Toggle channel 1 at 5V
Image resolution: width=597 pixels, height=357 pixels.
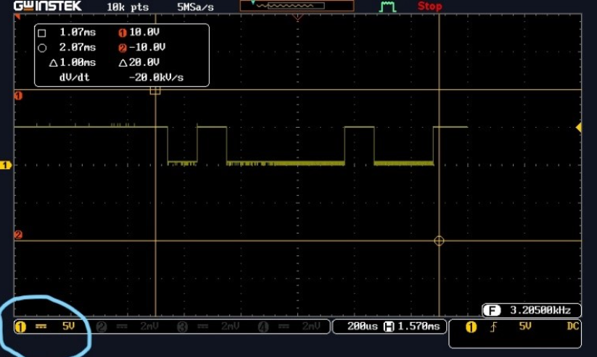coord(45,327)
